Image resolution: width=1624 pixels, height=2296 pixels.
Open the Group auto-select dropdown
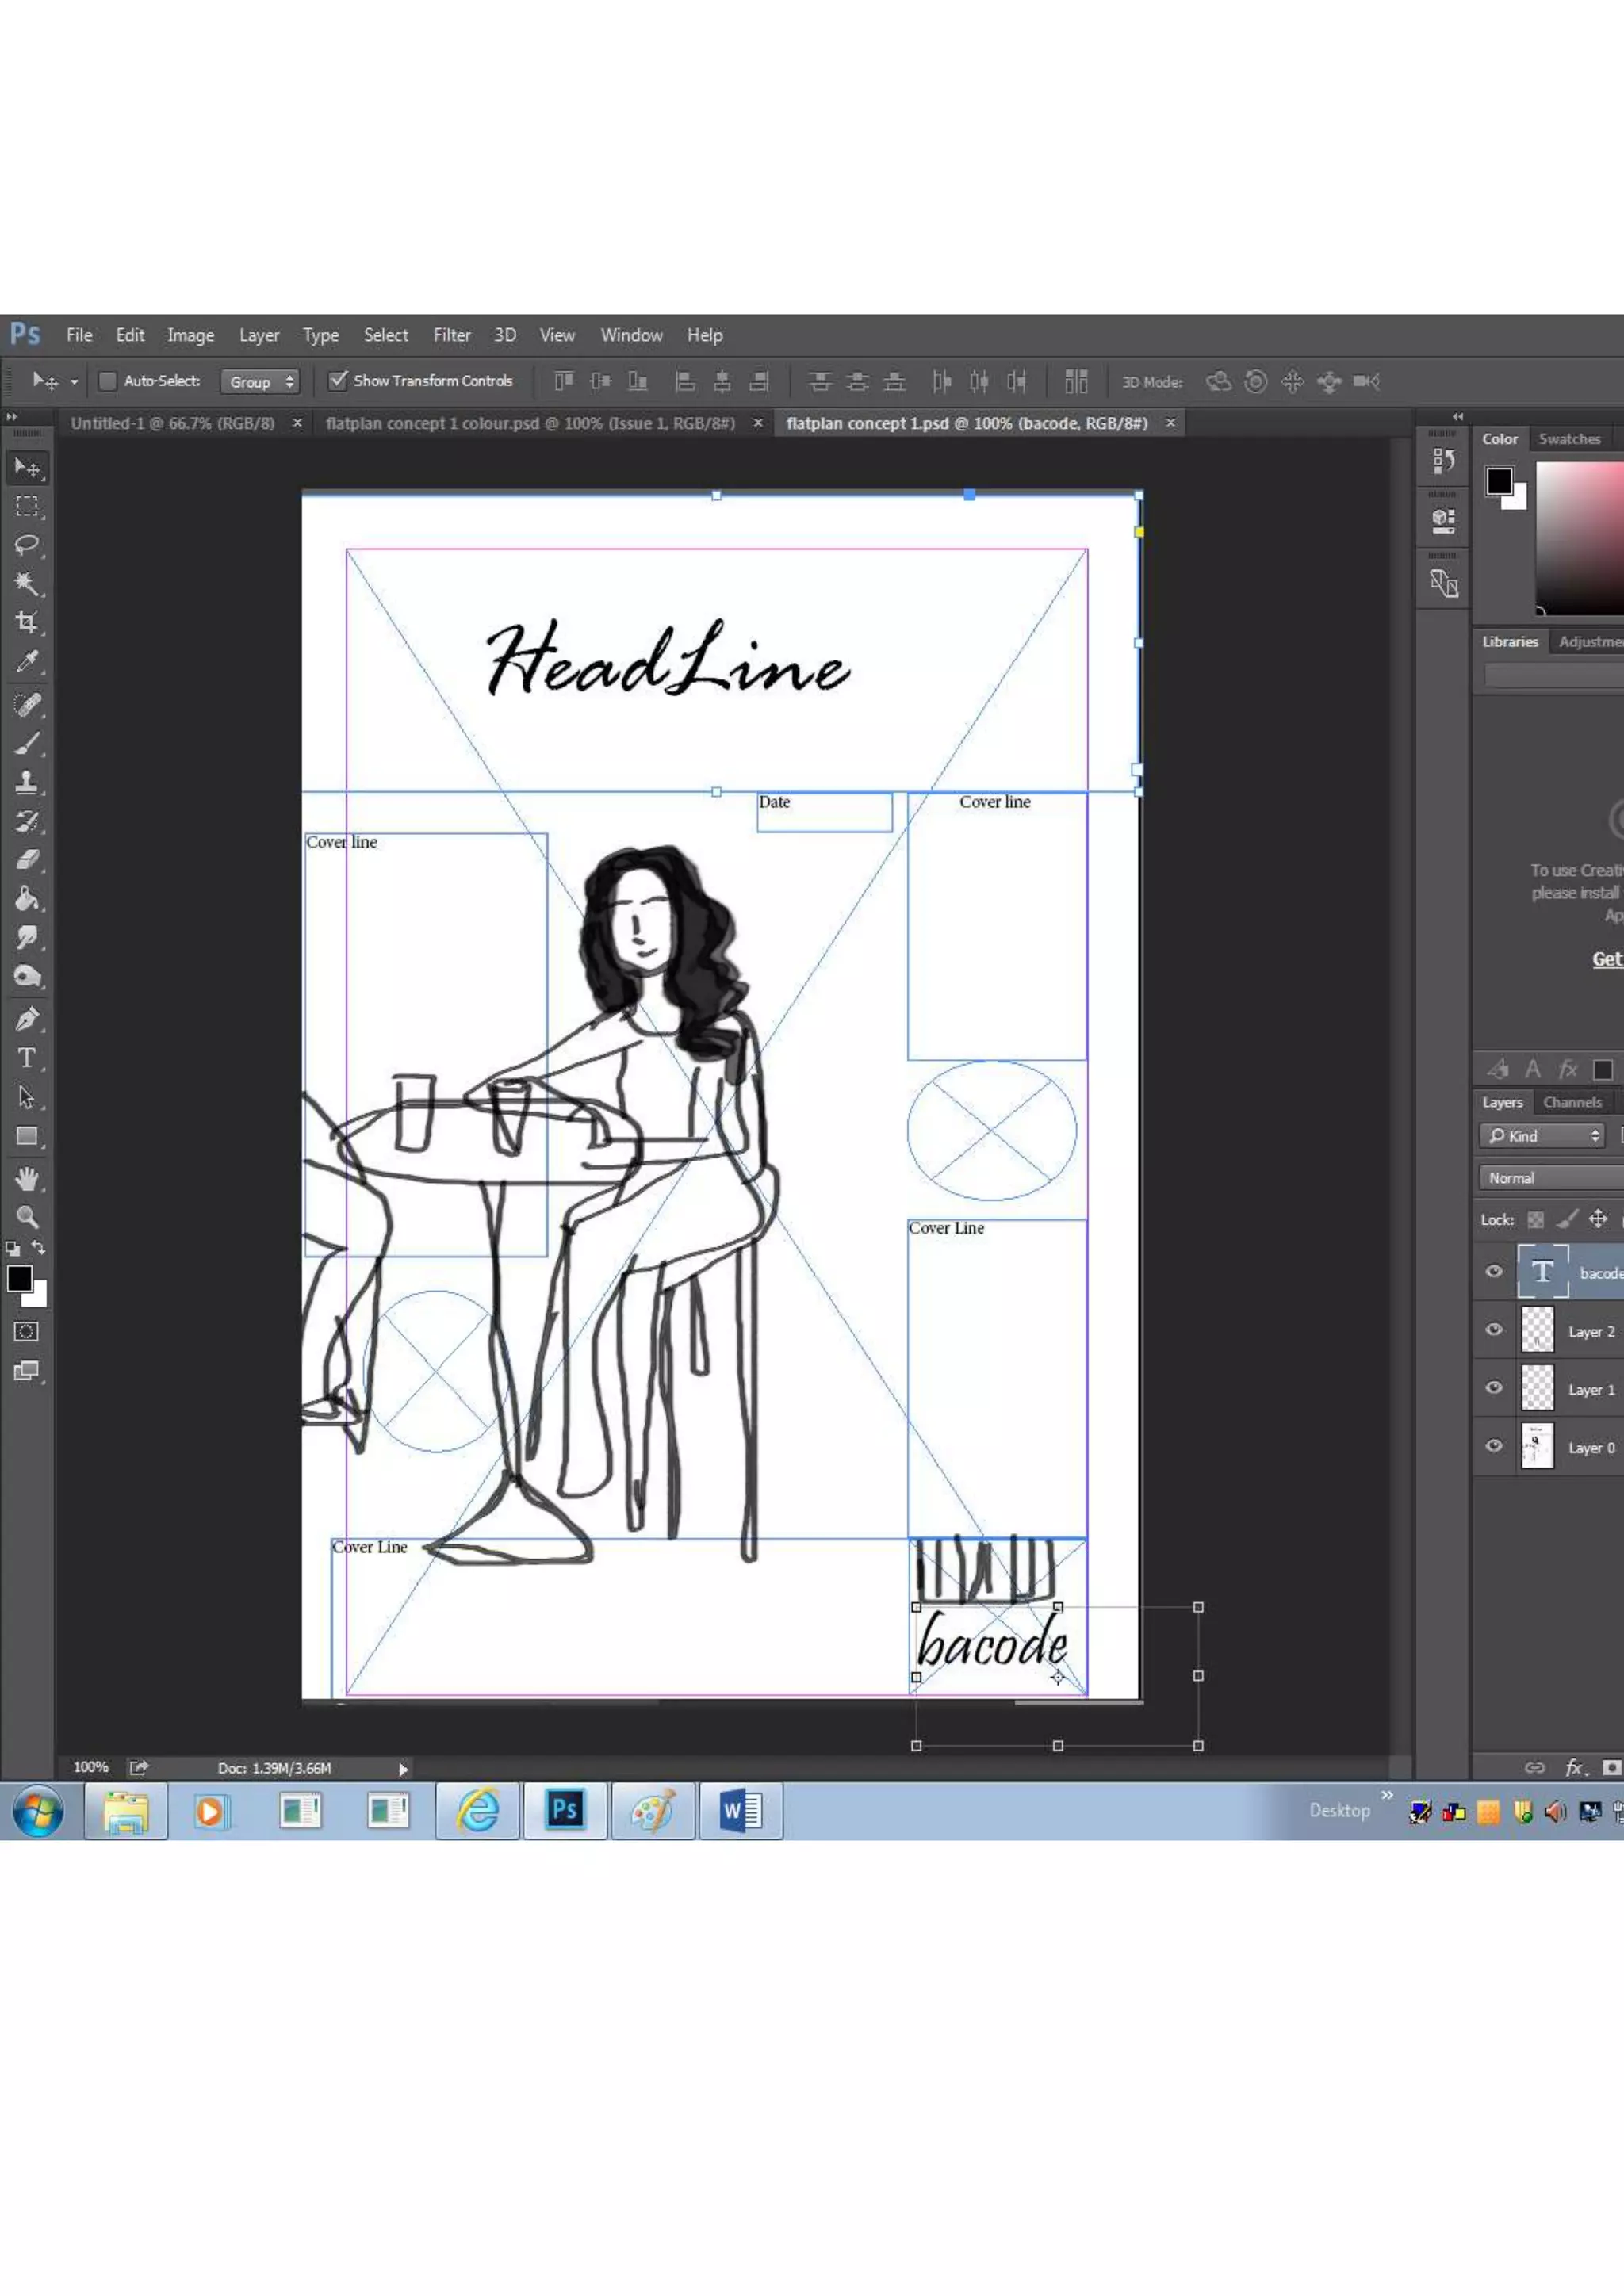260,382
